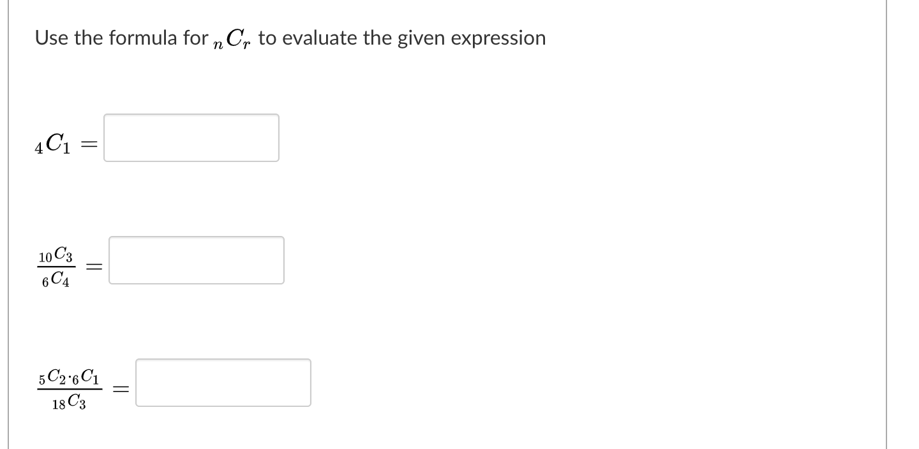Place cursor in the first empty answer field
Viewport: 919px width, 449px height.
[191, 137]
